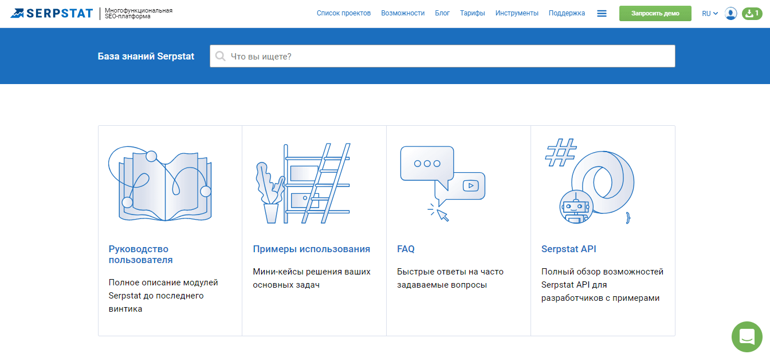Image resolution: width=770 pixels, height=358 pixels.
Task: Open the Поддержка menu item
Action: click(567, 13)
